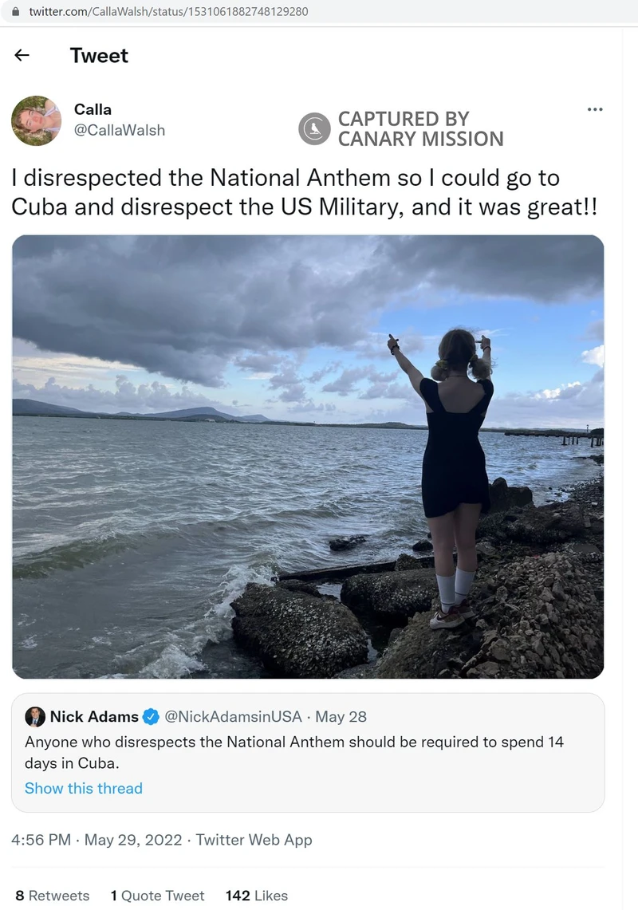
Task: Click the Nick Adams name in quote
Action: (94, 716)
